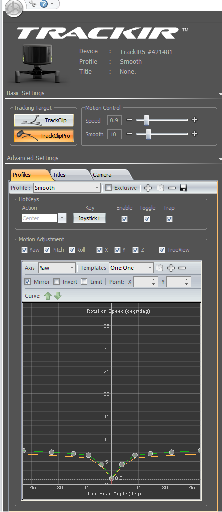Toggle the Exclusive checkbox
The image size is (222, 512).
click(x=109, y=188)
